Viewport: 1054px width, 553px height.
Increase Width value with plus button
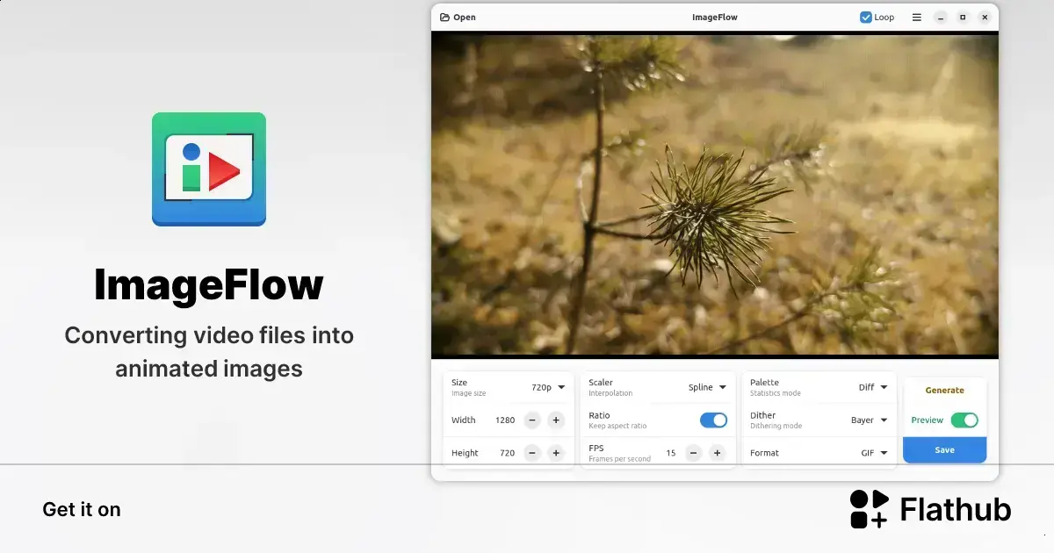click(555, 420)
